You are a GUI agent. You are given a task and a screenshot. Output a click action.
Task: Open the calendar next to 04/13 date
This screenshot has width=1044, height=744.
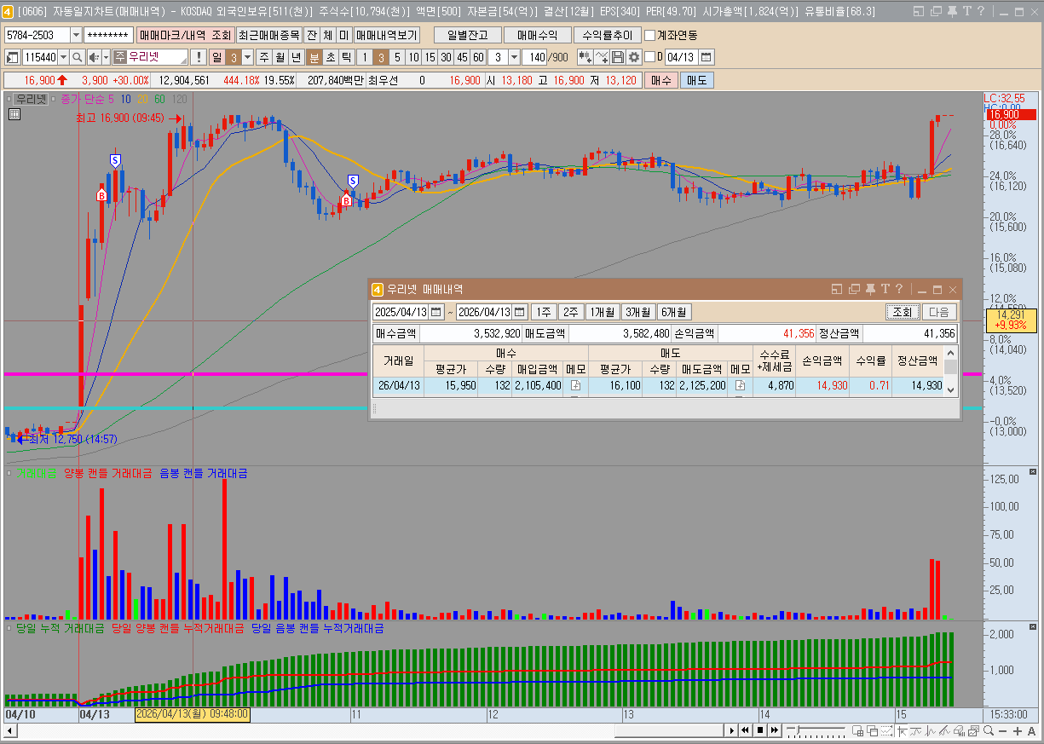coord(707,57)
